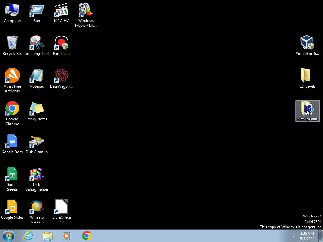This screenshot has width=323, height=242.
Task: Select the NotMyFault folder
Action: pyautogui.click(x=307, y=111)
